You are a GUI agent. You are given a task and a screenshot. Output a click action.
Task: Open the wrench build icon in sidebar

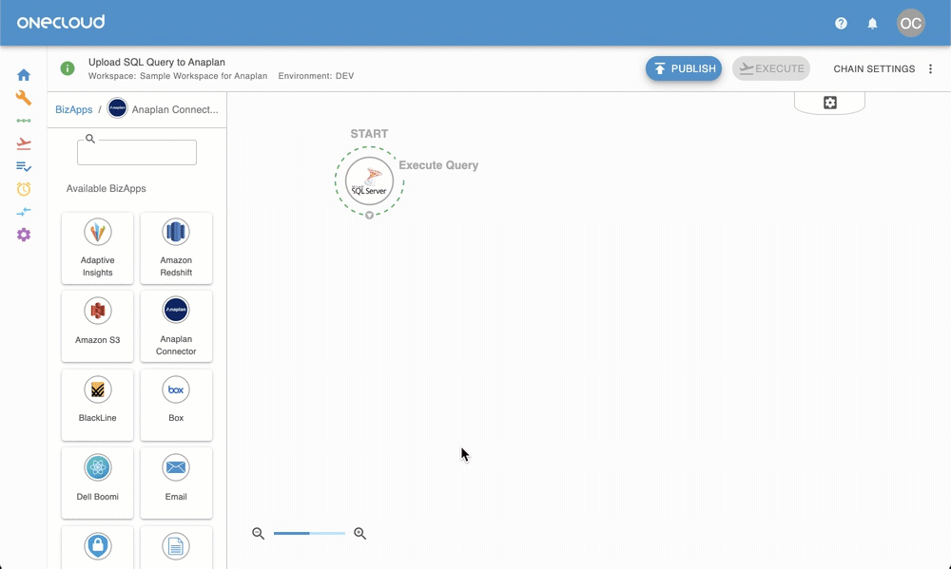coord(24,98)
